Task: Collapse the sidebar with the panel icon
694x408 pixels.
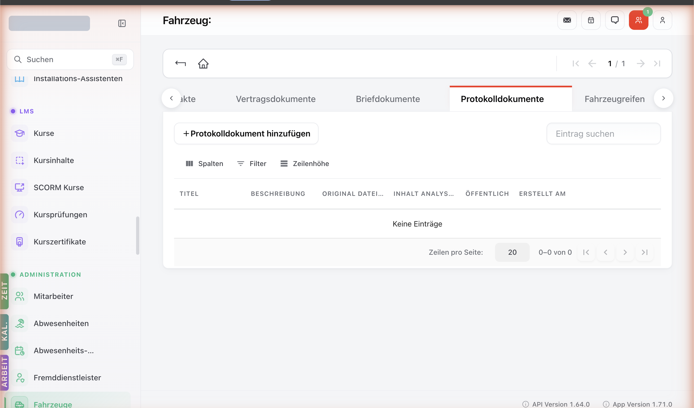Action: [x=122, y=23]
